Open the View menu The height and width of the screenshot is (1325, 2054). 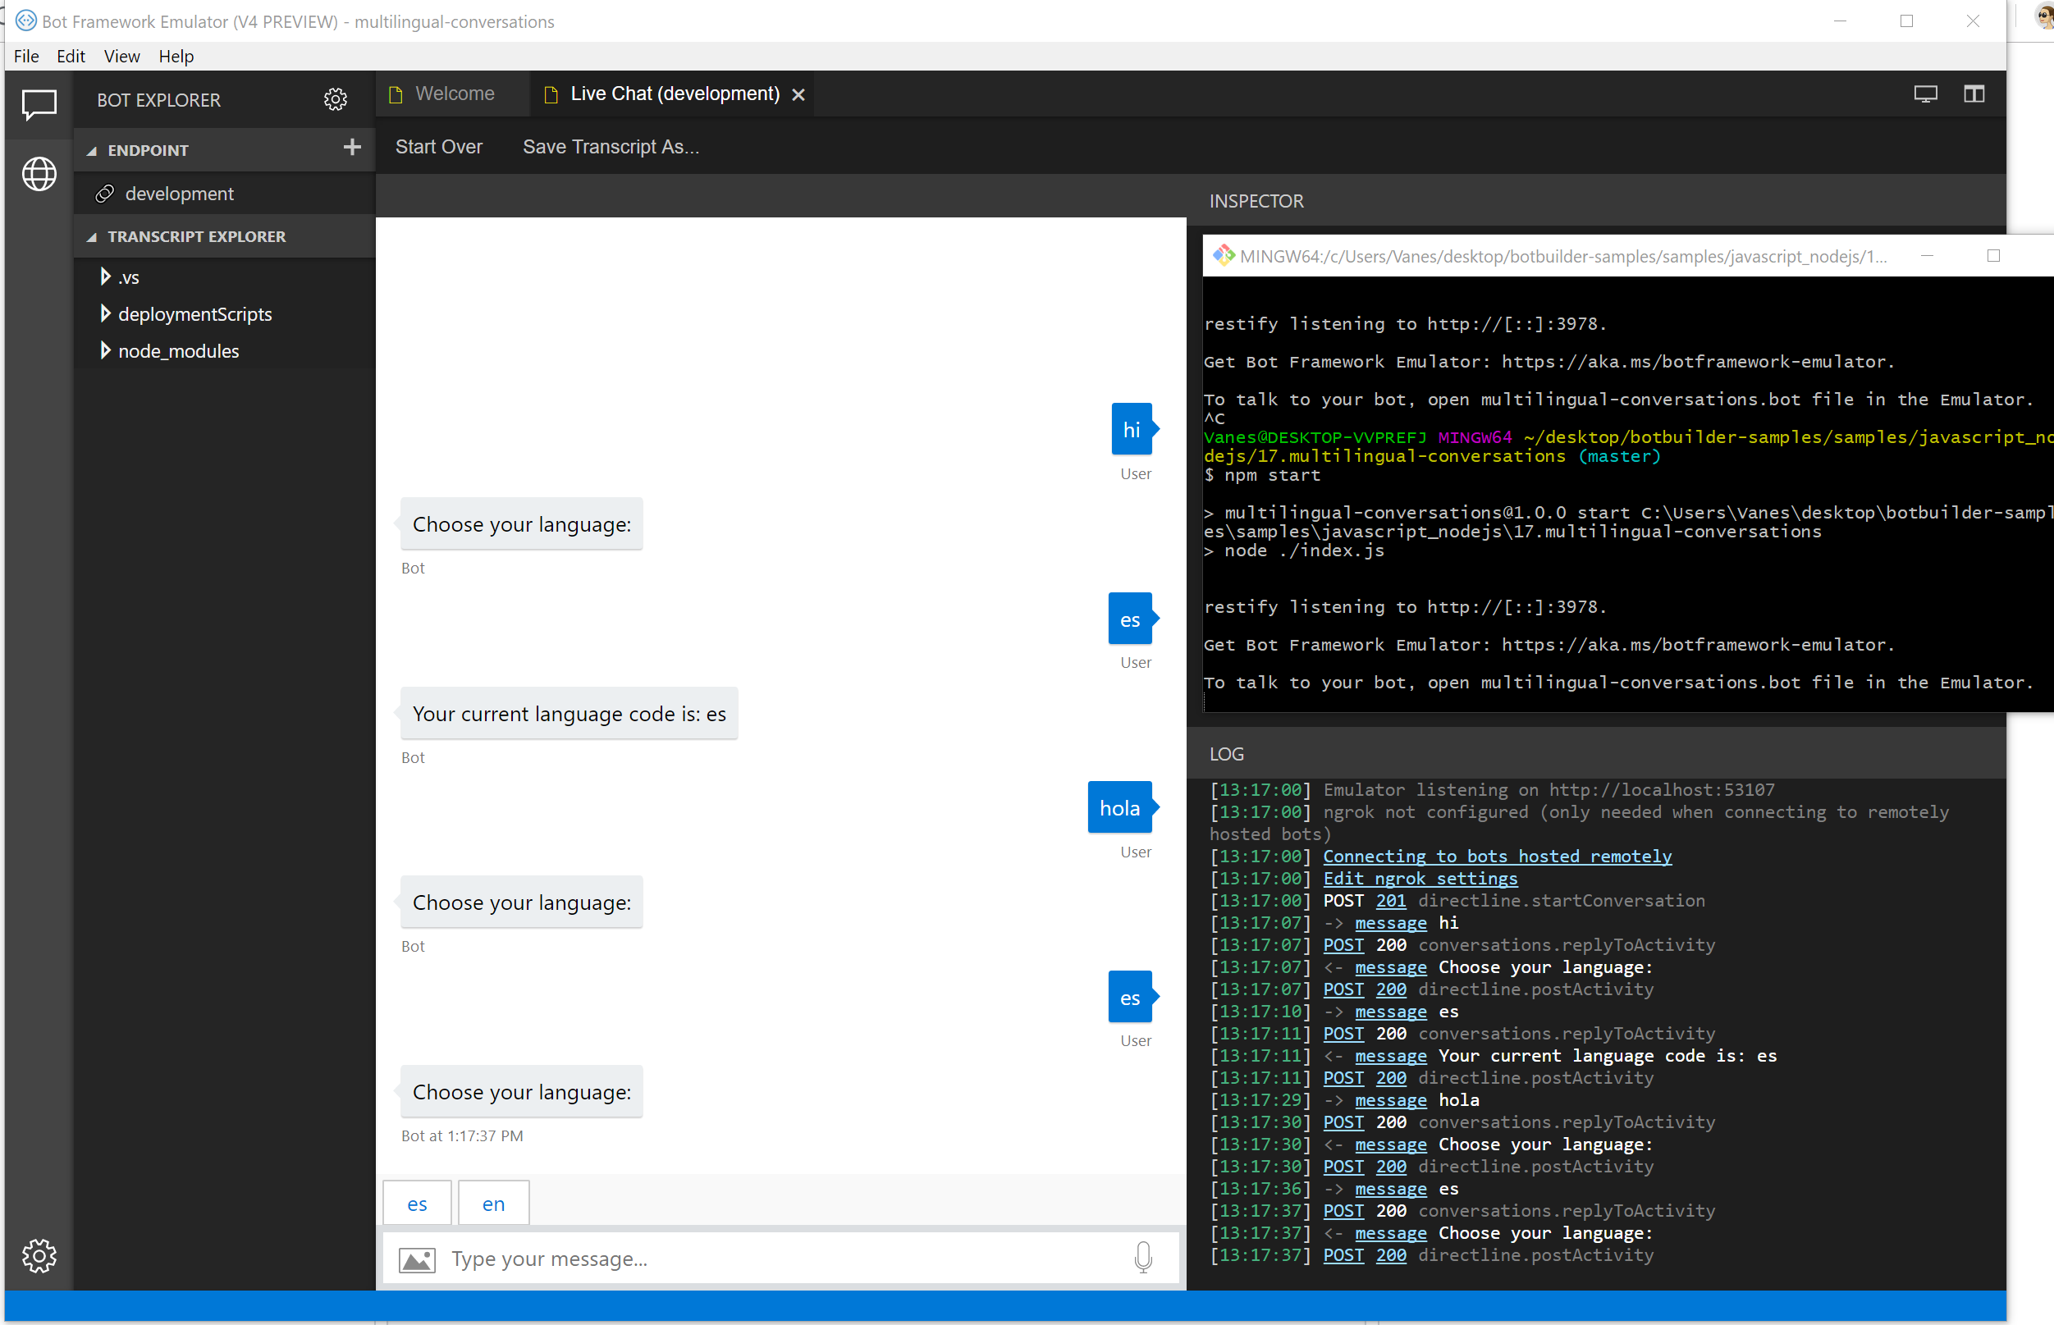(x=121, y=57)
